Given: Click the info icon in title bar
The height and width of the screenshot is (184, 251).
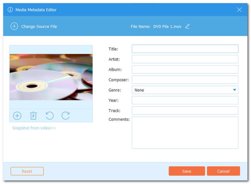Looking at the screenshot, I should (x=10, y=10).
